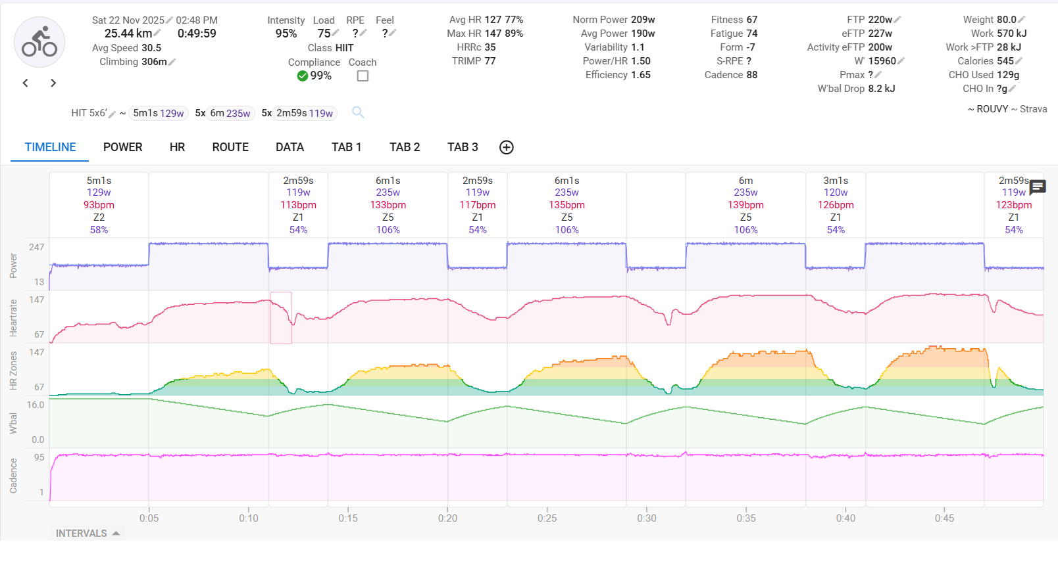Click the highlighted selection box in heartrate chart

point(281,318)
